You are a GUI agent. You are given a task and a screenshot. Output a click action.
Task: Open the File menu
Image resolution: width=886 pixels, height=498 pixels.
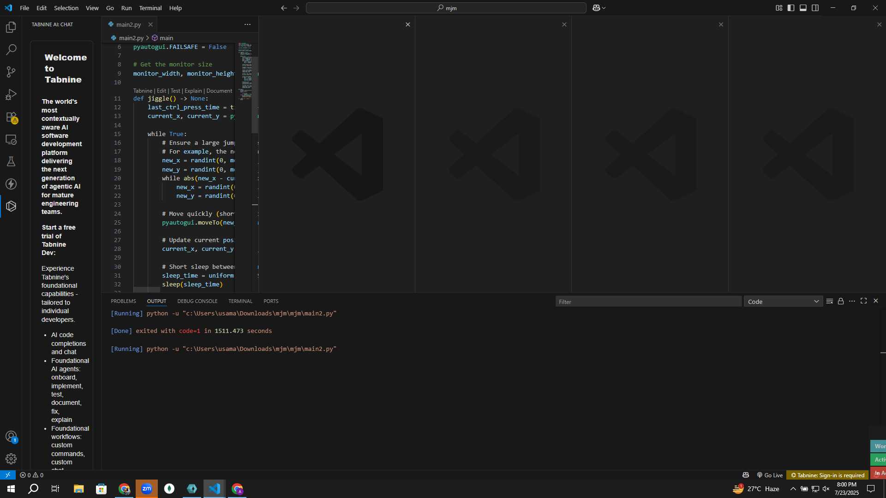click(x=24, y=8)
